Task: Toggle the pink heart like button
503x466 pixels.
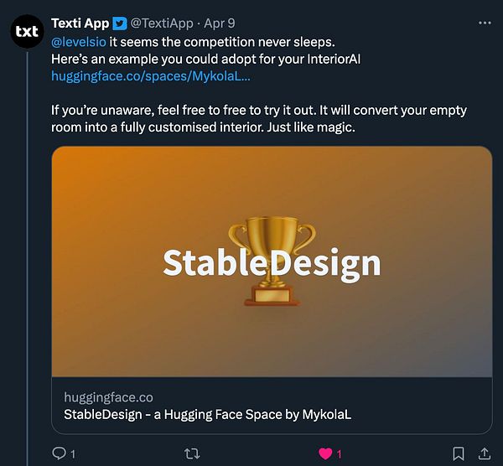Action: click(x=324, y=453)
